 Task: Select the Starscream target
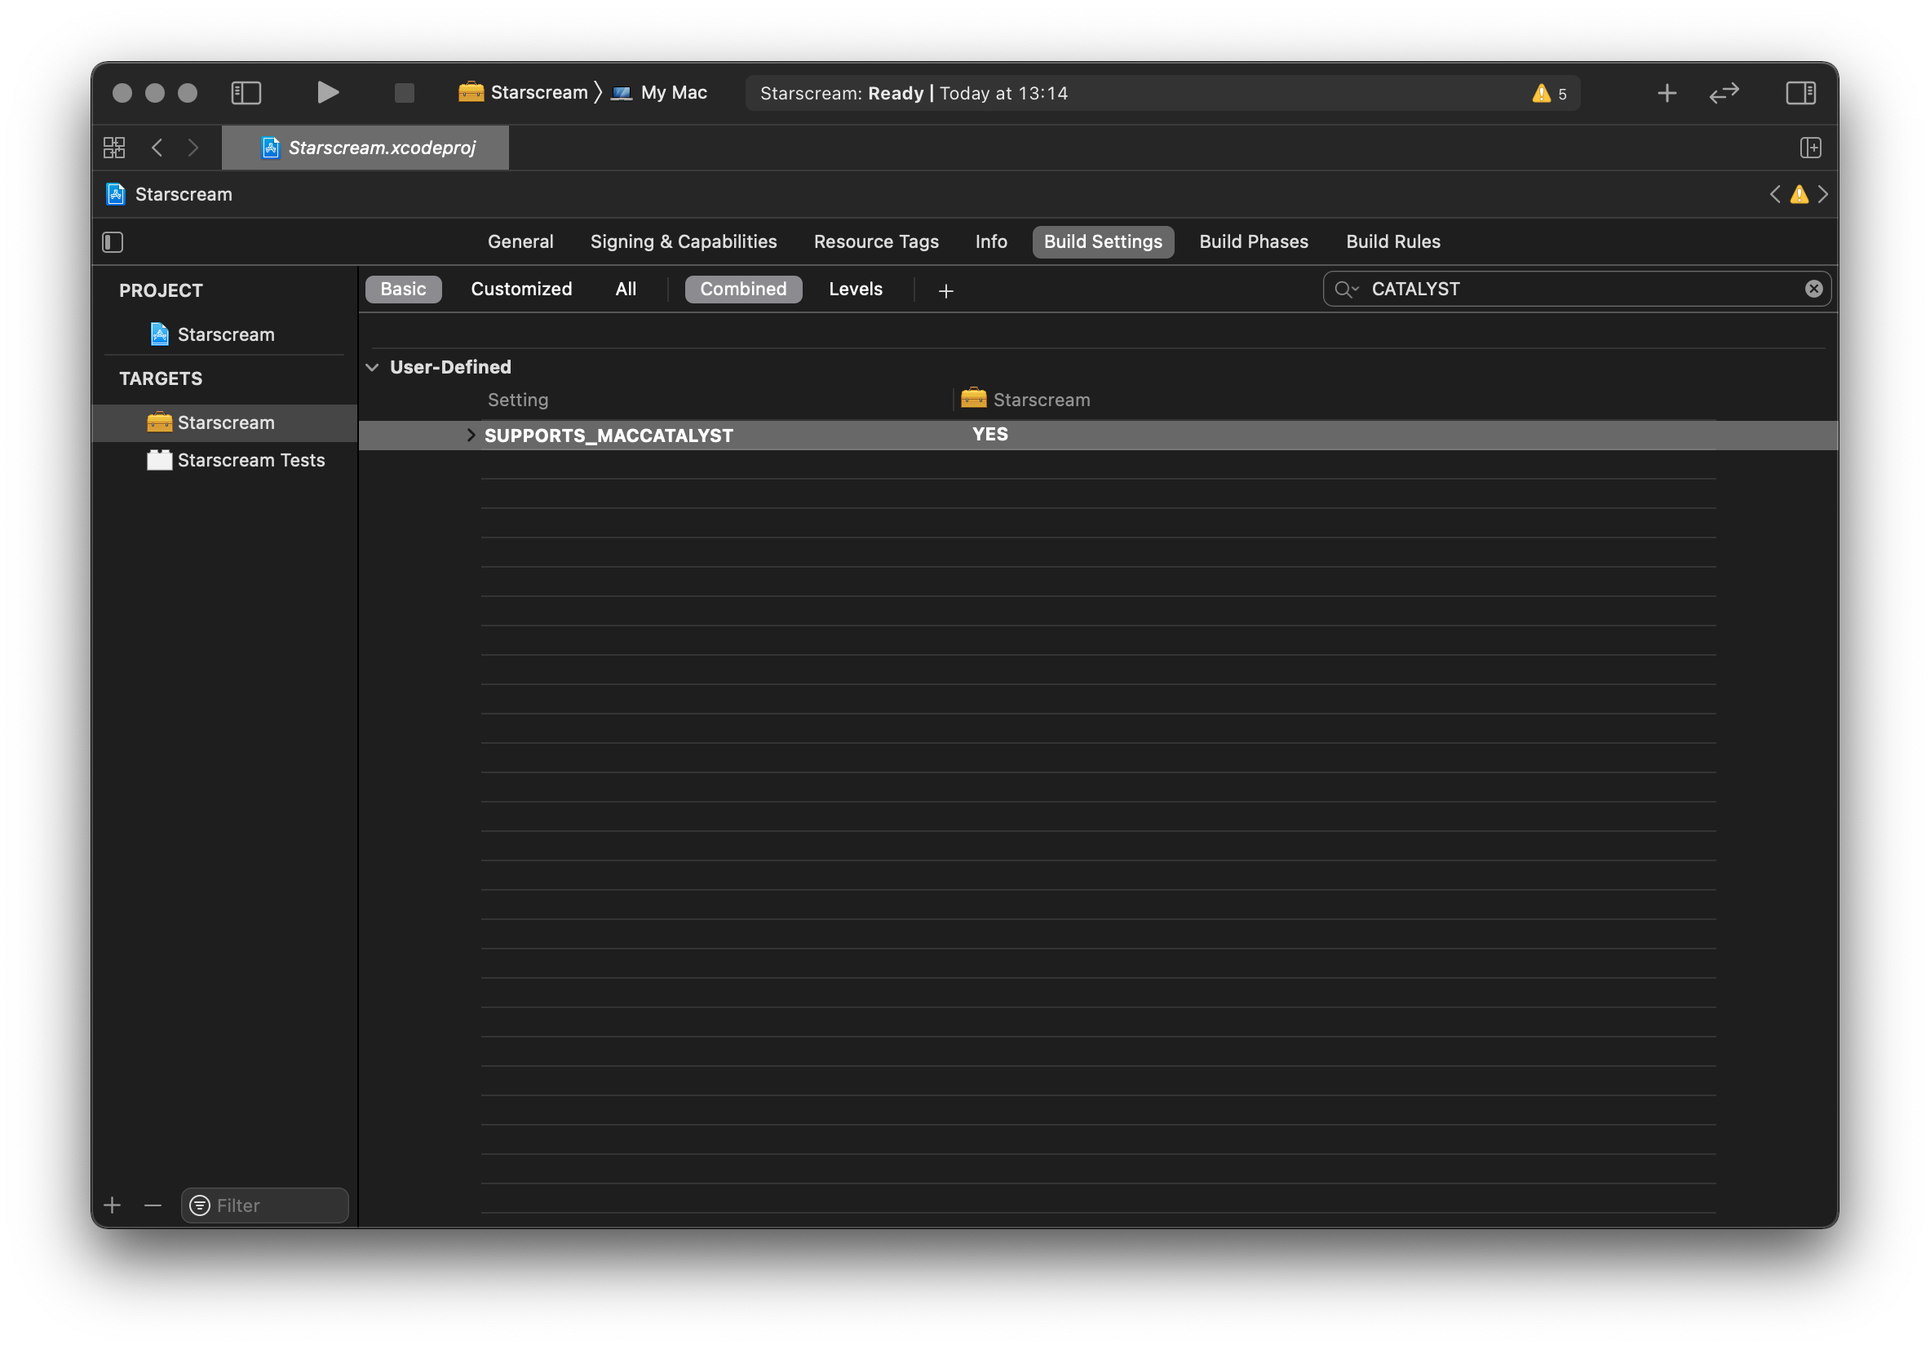225,422
